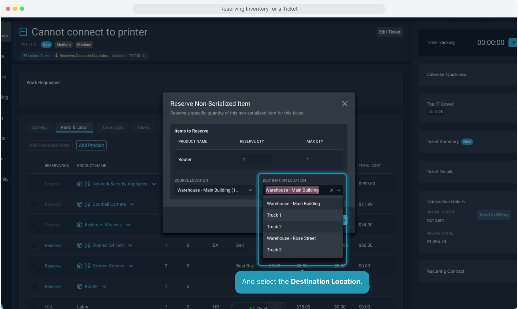Select Warehouse - Rose Street option
The height and width of the screenshot is (309, 518).
pyautogui.click(x=291, y=238)
